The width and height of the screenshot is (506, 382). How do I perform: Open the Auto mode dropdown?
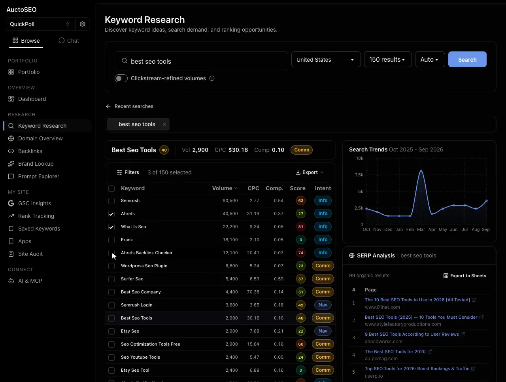[430, 60]
